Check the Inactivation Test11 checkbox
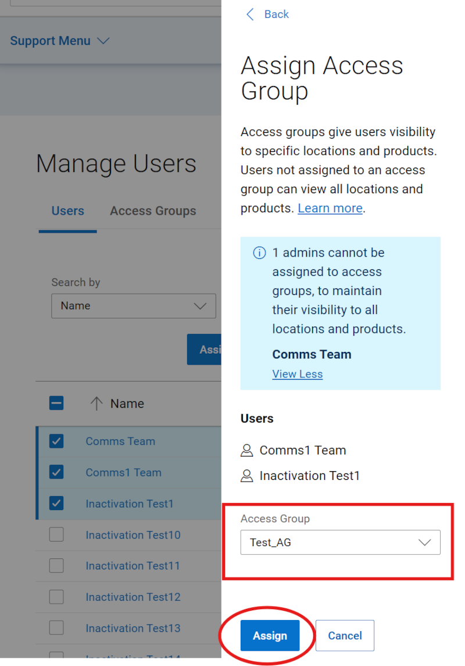 56,565
